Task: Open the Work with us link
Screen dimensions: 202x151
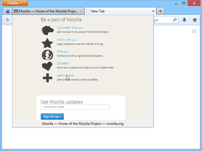Action: pyautogui.click(x=67, y=40)
